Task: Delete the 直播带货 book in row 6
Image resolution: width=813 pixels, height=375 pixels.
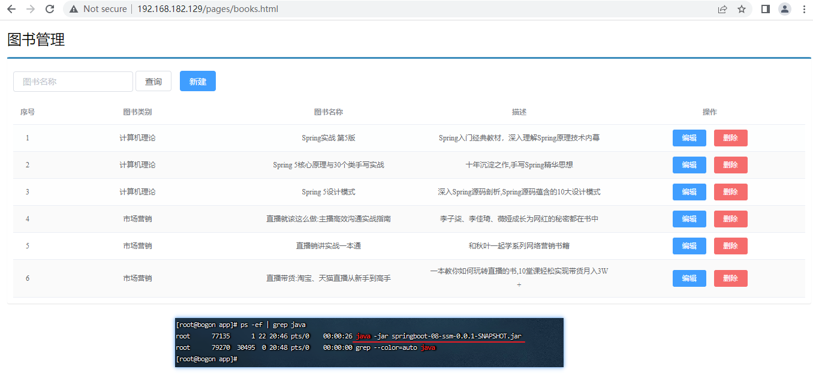Action: click(730, 278)
